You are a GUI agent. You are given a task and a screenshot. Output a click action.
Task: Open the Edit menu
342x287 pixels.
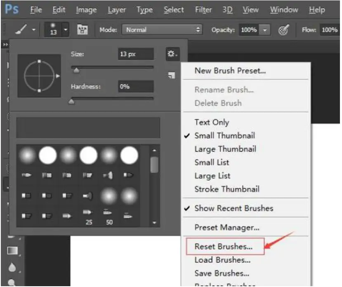[x=59, y=10]
